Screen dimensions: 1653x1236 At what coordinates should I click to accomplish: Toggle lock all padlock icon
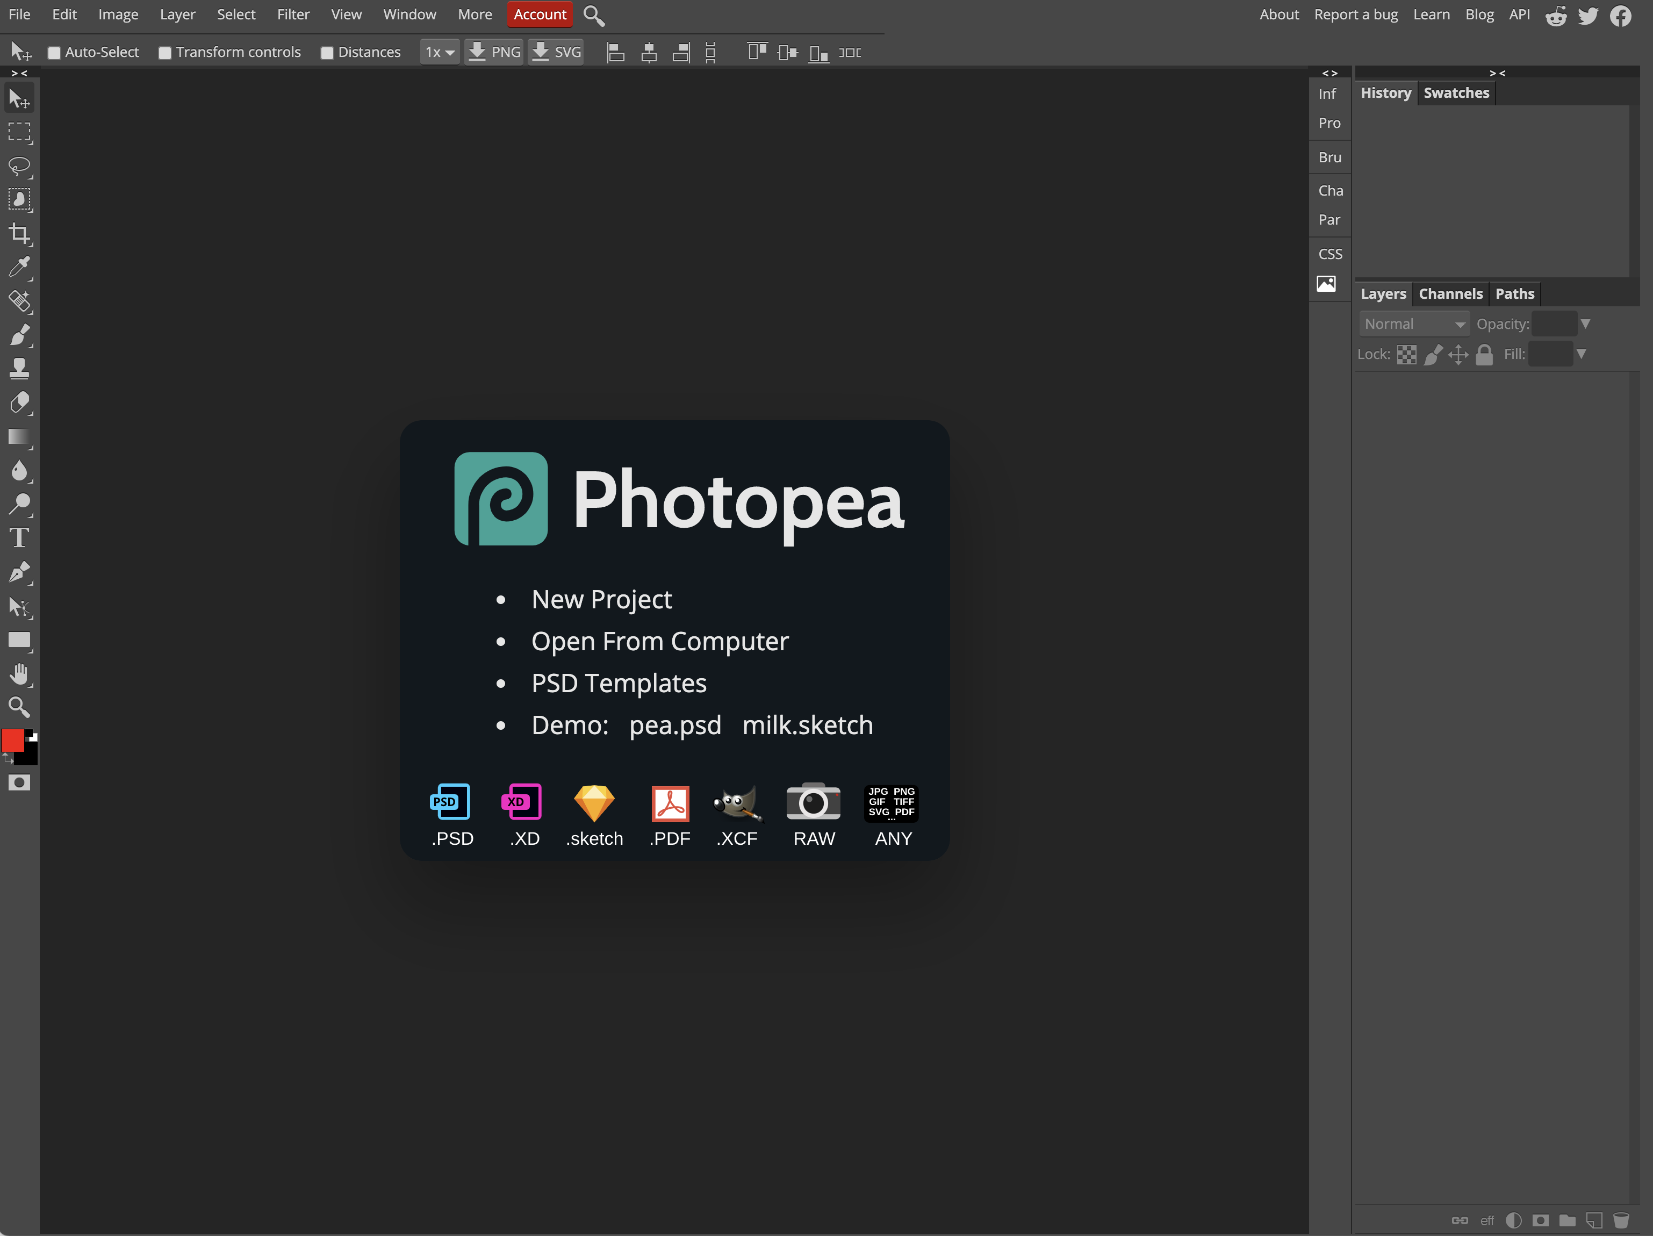pos(1484,354)
